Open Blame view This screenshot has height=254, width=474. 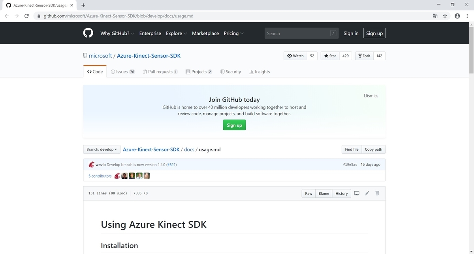click(x=324, y=193)
